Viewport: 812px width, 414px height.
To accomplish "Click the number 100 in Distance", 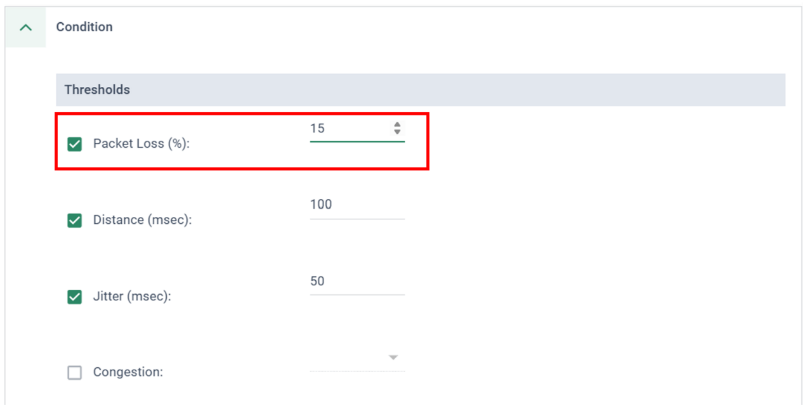I will click(x=321, y=205).
